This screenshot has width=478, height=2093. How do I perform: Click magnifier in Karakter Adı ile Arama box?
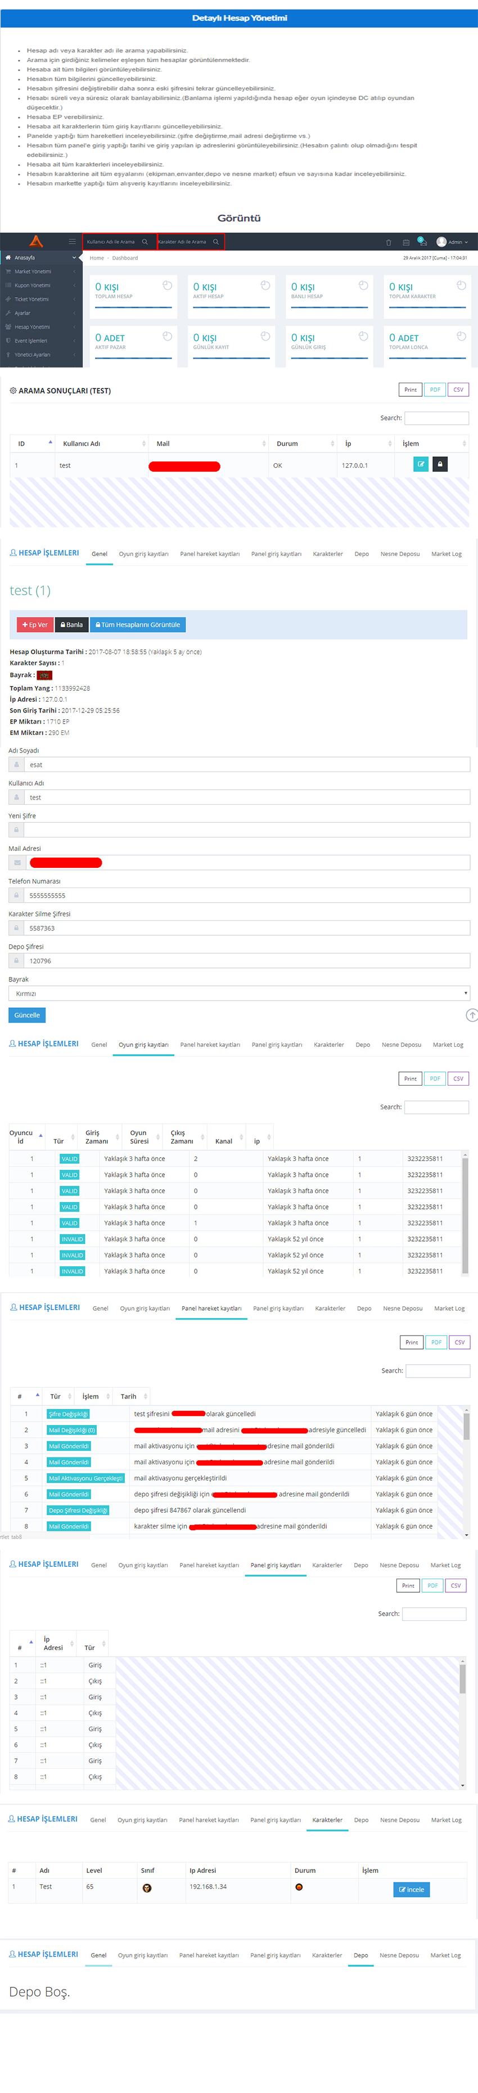tap(216, 241)
